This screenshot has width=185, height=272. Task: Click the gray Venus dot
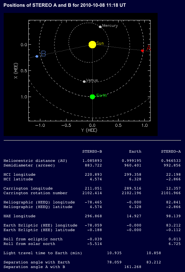tap(84, 82)
